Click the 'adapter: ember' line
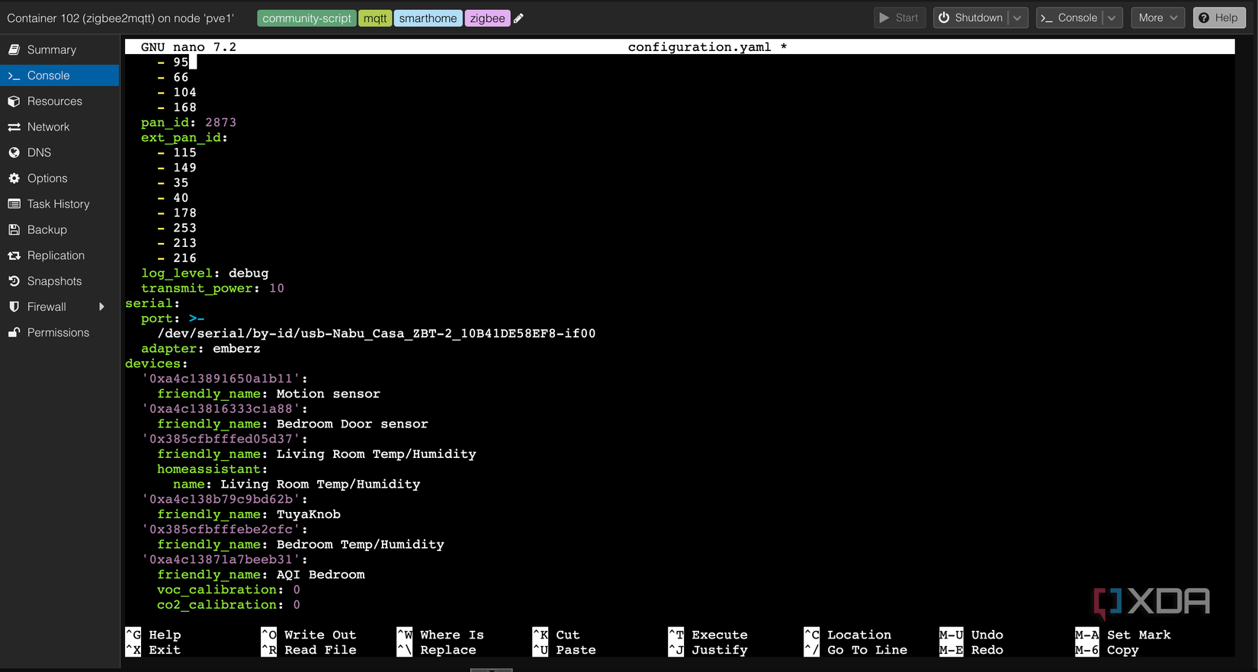The image size is (1258, 672). [201, 348]
